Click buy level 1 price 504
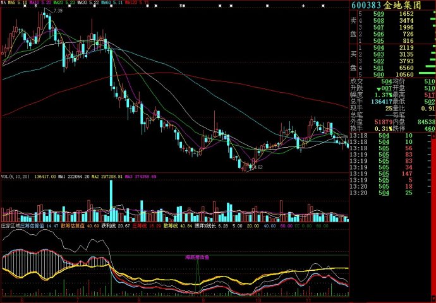436x303 pixels. coord(378,48)
